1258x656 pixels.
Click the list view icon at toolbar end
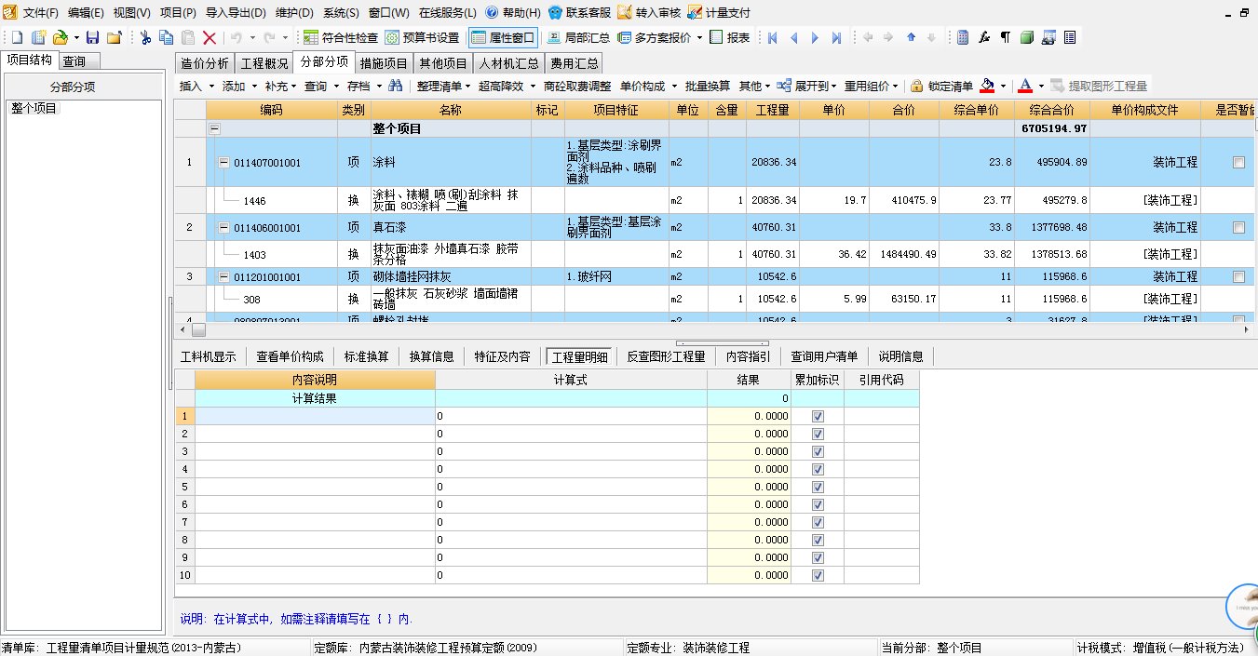point(1070,37)
